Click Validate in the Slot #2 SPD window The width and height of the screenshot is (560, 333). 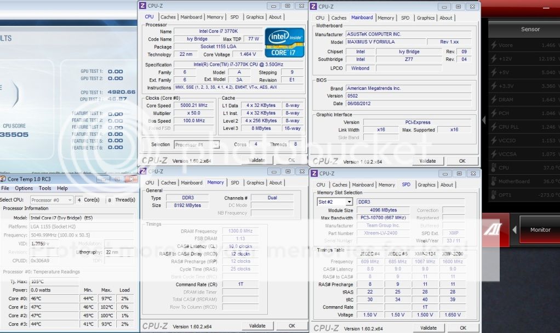(428, 328)
